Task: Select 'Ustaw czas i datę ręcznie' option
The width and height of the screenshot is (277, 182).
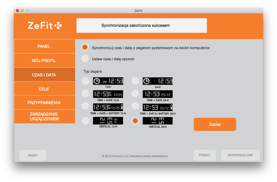Action: click(85, 59)
